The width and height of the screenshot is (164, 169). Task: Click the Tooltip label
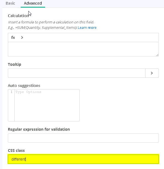(x=14, y=64)
